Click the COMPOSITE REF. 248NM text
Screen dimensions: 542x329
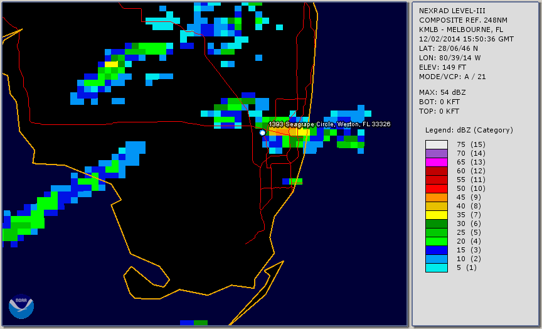(463, 20)
